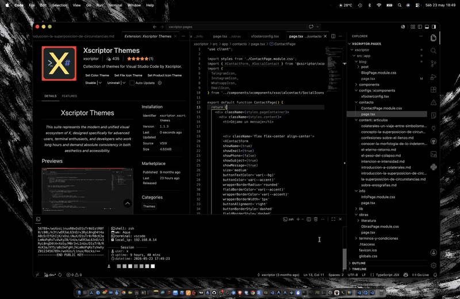Open the Explorer view in activity bar
460x299 pixels.
[434, 38]
